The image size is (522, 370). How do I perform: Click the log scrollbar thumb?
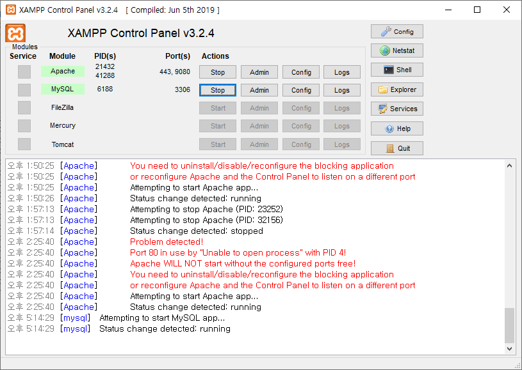(509, 325)
